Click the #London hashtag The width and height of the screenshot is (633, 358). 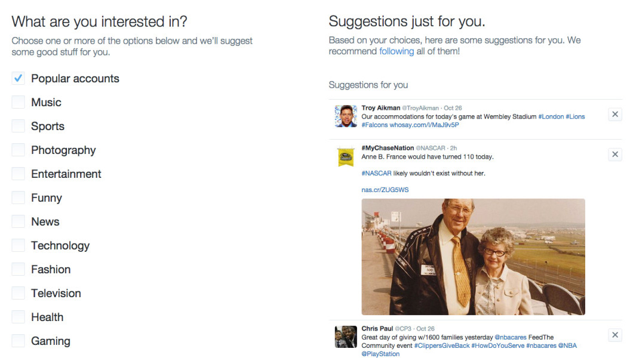tap(551, 117)
